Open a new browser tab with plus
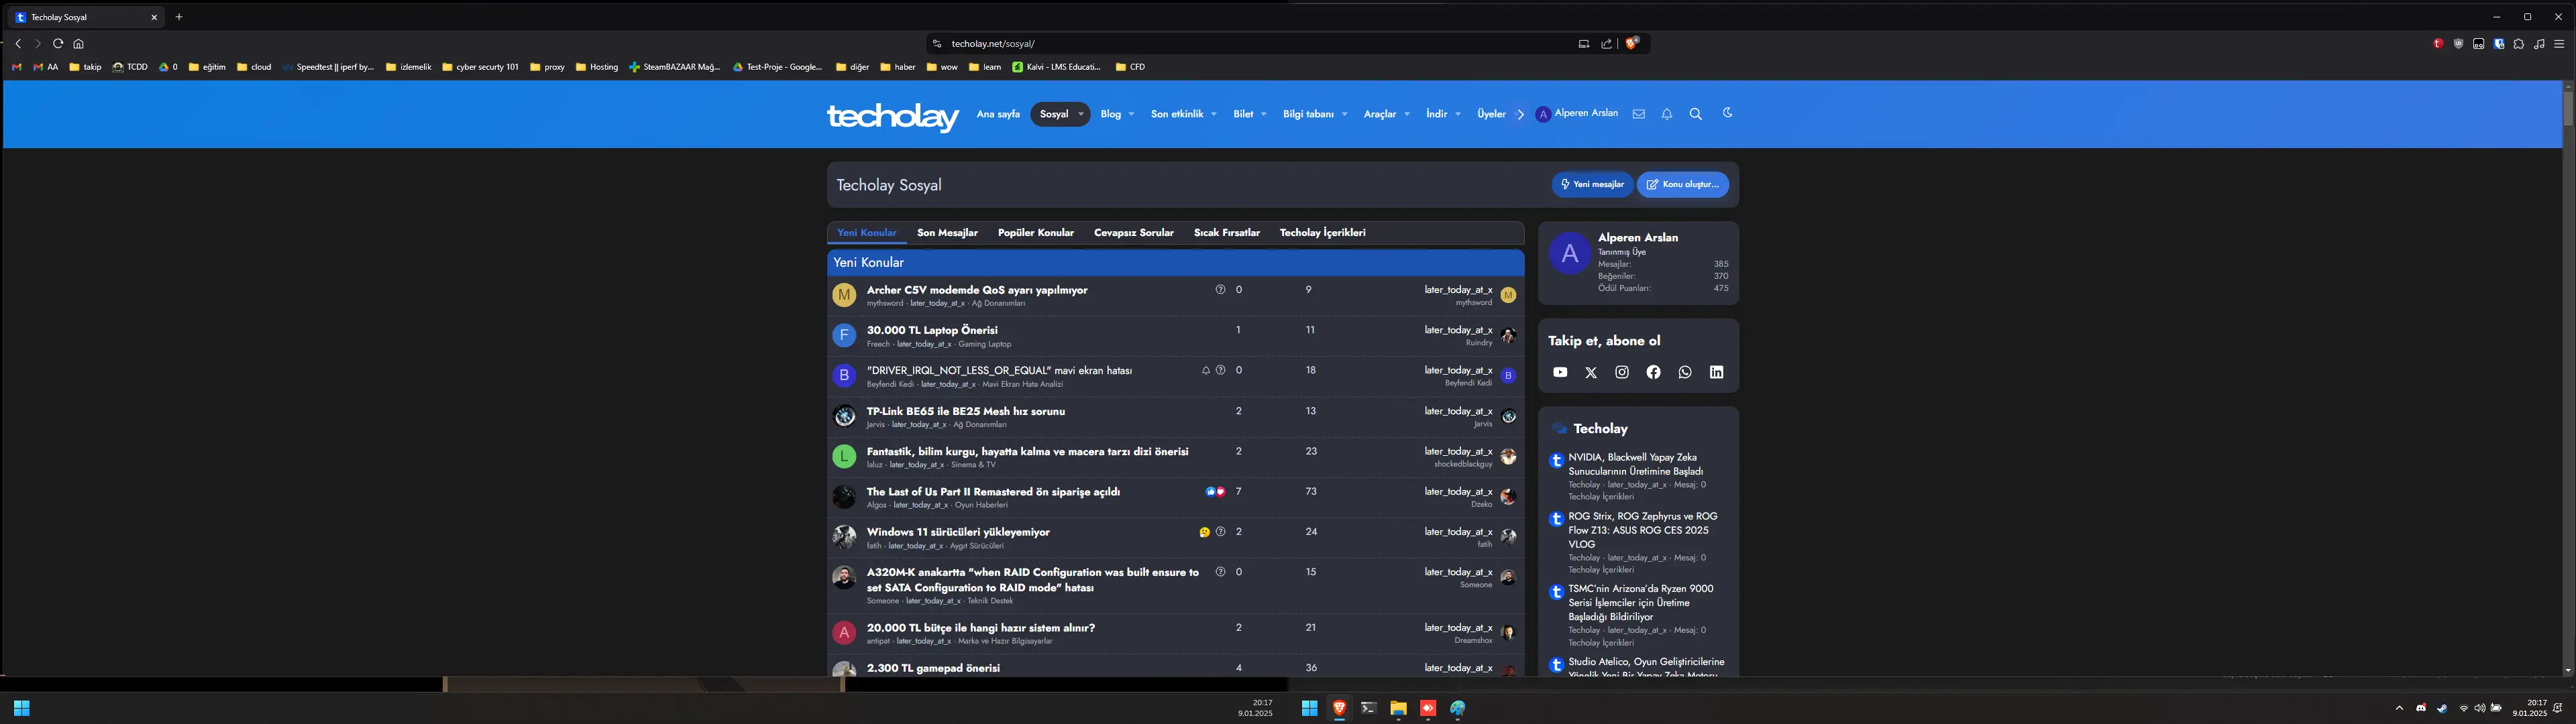The height and width of the screenshot is (724, 2576). tap(179, 17)
